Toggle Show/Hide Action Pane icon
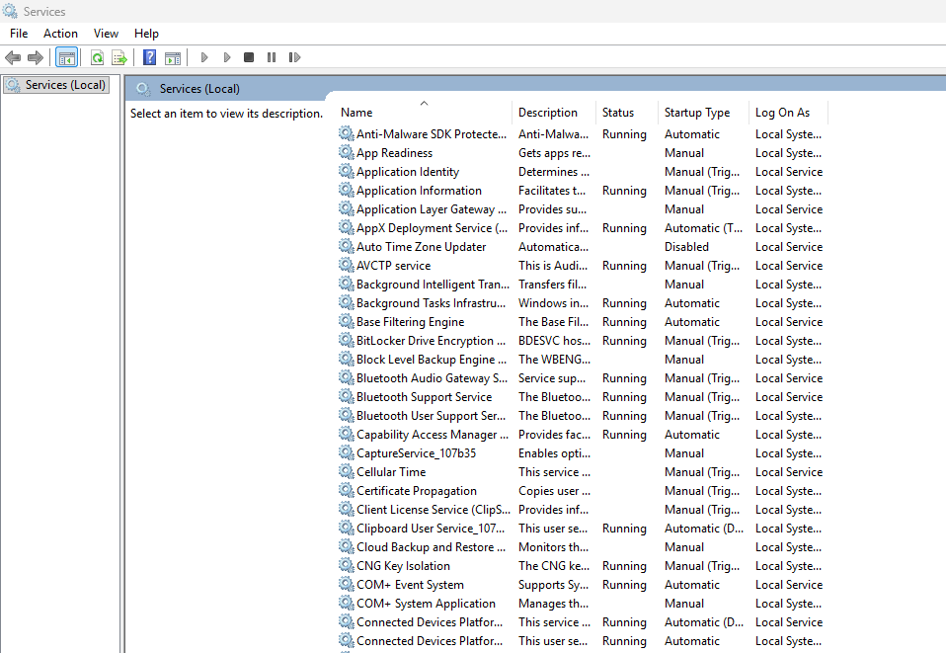This screenshot has width=946, height=653. [x=173, y=58]
